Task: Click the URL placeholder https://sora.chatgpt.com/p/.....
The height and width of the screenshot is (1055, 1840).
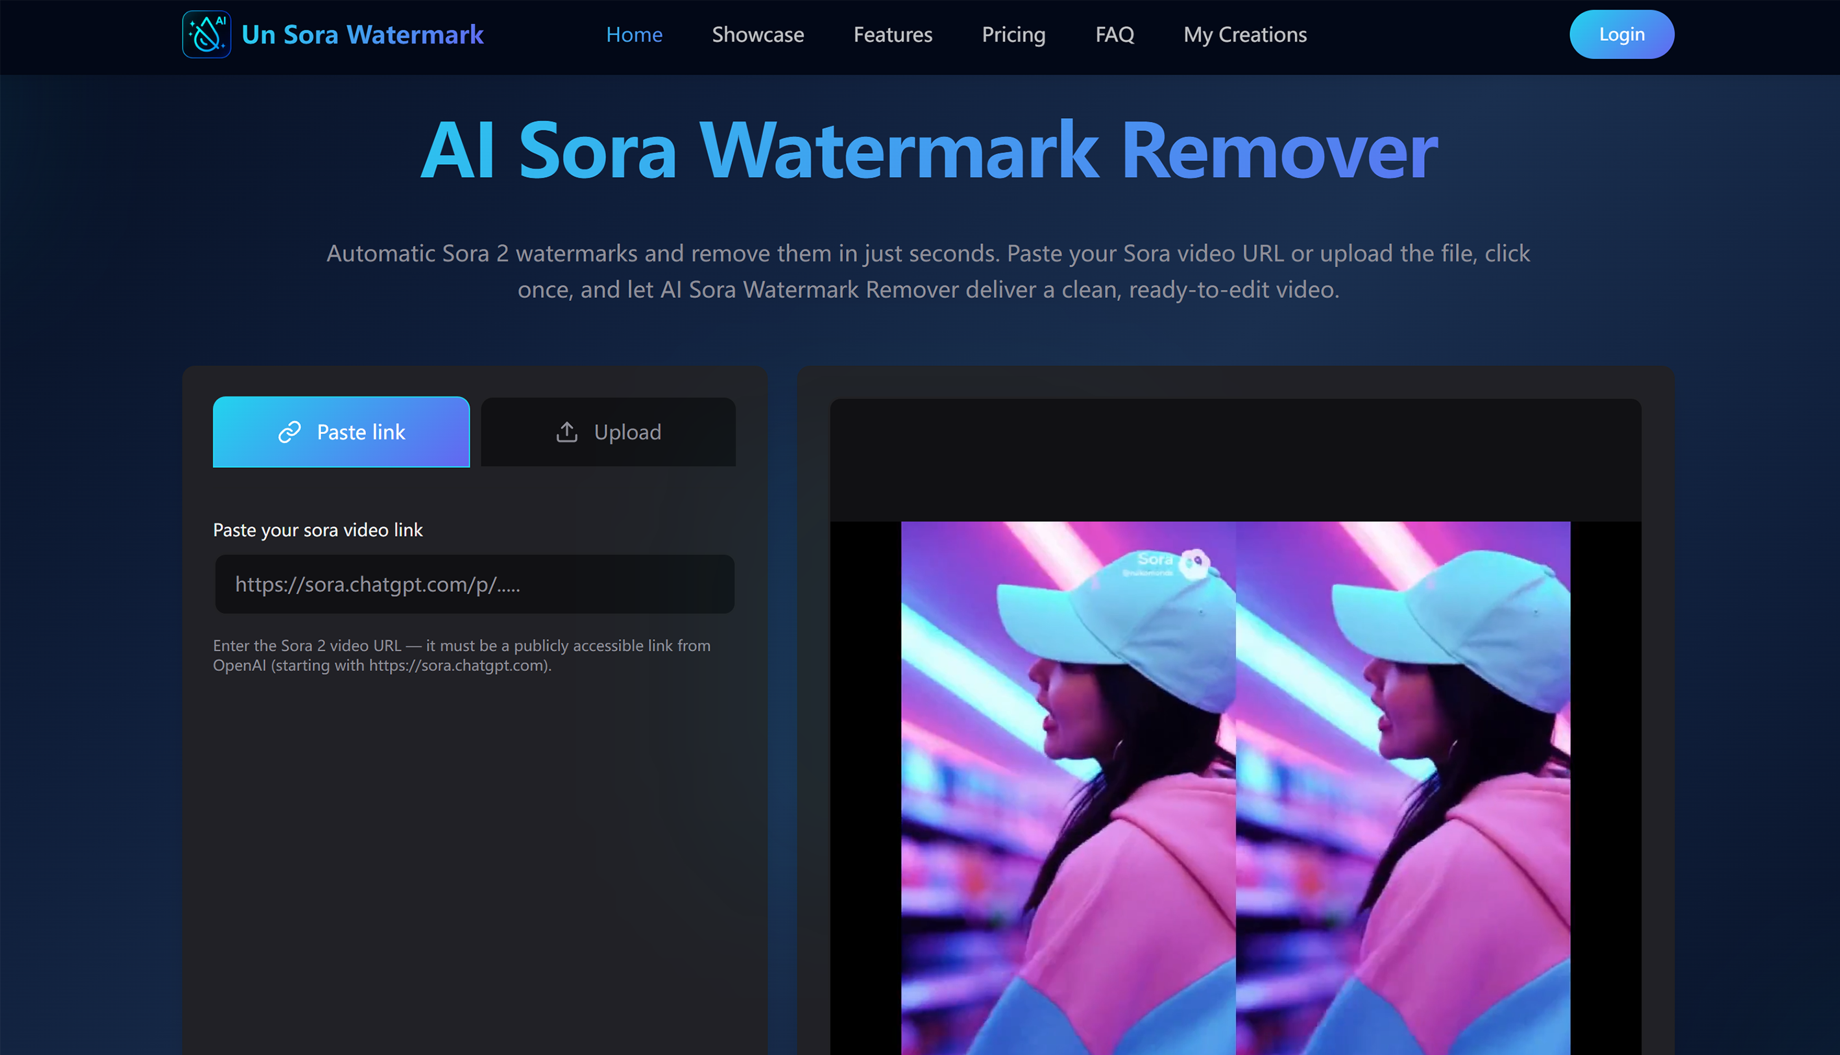Action: point(378,584)
